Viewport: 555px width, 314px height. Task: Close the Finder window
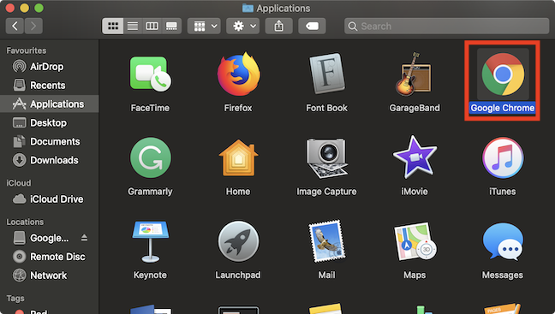coord(9,8)
